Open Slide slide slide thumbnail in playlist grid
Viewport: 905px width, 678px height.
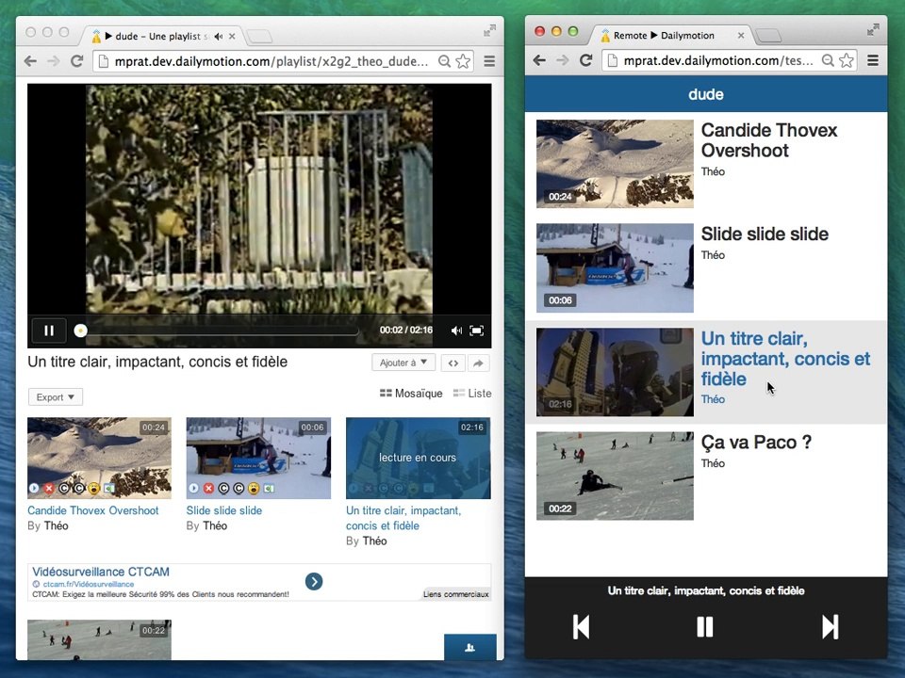coord(258,458)
